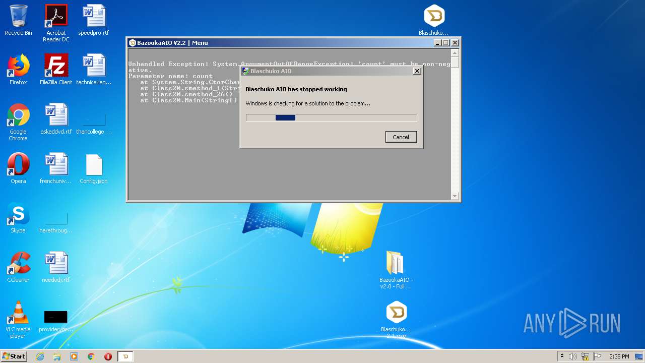Select the speedpro.rtf document icon
645x363 pixels.
tap(94, 20)
